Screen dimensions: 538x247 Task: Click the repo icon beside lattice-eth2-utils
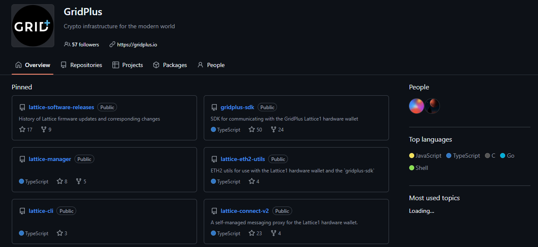214,159
